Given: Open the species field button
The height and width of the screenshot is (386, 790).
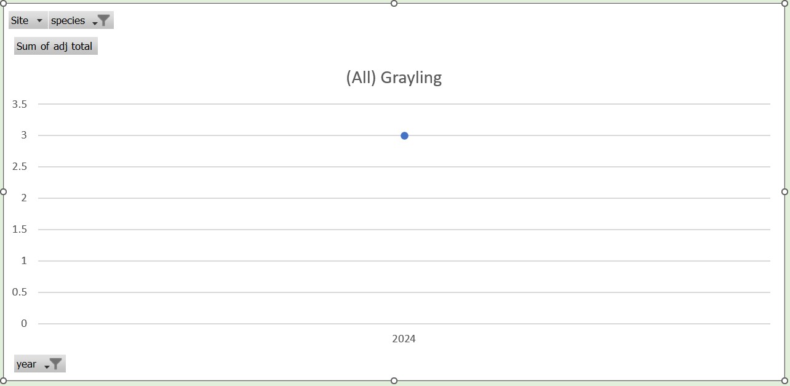Looking at the screenshot, I should (69, 20).
